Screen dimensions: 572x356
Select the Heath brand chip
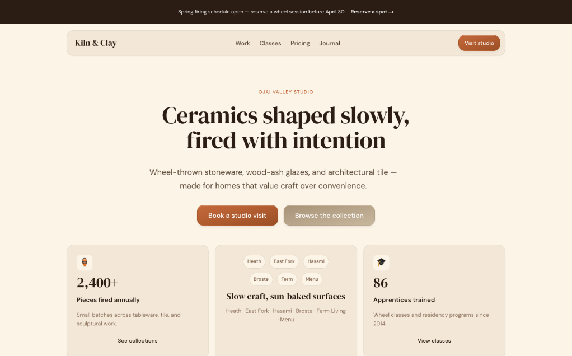coord(254,261)
